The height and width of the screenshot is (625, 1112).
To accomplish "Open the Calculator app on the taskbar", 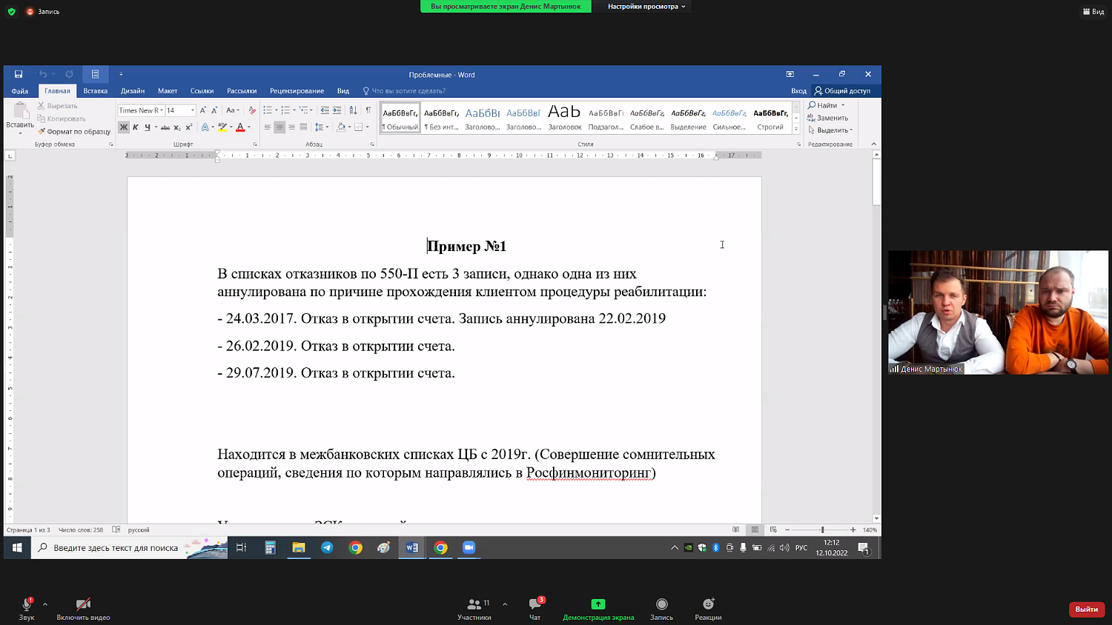I will click(x=271, y=548).
